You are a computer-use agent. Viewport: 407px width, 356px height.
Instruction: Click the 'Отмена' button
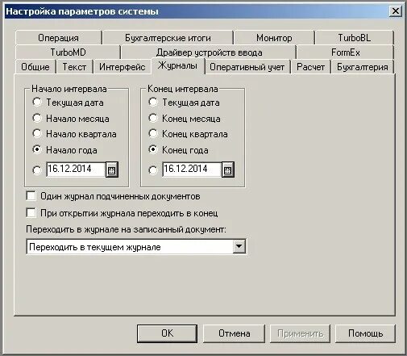(x=234, y=333)
